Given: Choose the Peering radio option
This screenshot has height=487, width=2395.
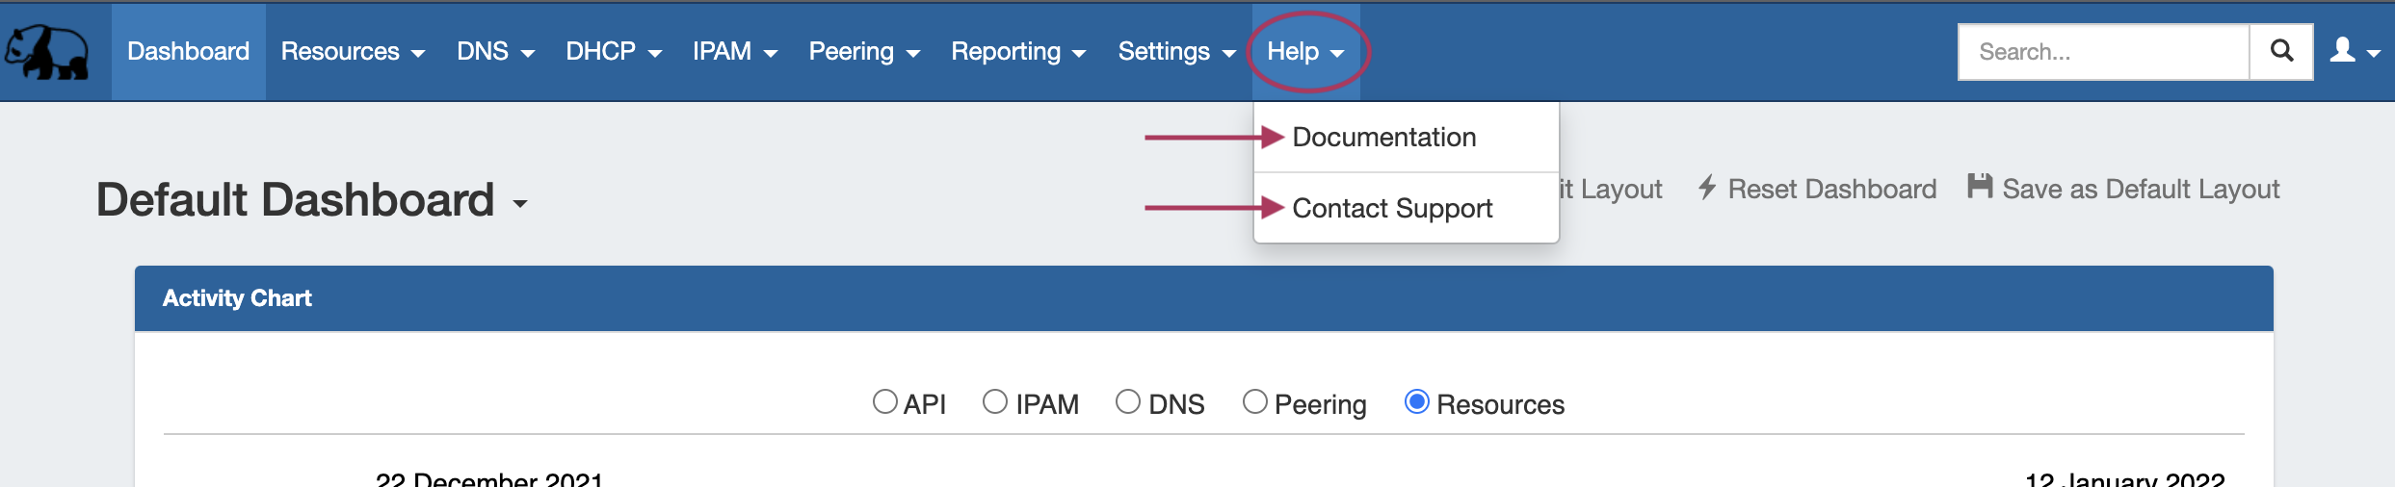Looking at the screenshot, I should 1254,401.
